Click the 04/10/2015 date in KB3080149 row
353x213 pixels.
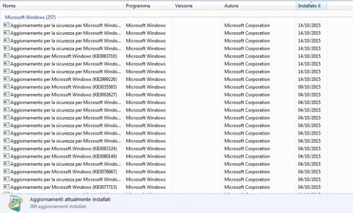tap(309, 156)
